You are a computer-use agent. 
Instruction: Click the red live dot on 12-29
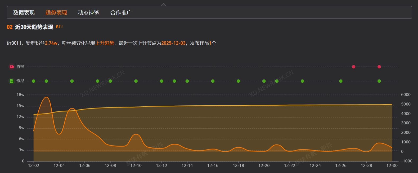tap(379, 67)
